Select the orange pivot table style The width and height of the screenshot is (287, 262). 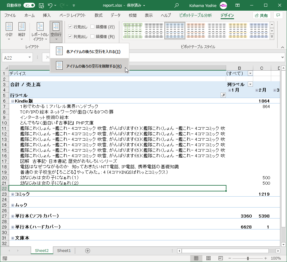(x=196, y=30)
